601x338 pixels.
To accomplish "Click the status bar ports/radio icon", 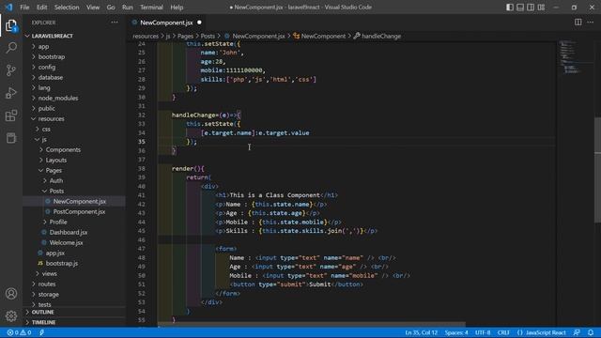I will (41, 332).
